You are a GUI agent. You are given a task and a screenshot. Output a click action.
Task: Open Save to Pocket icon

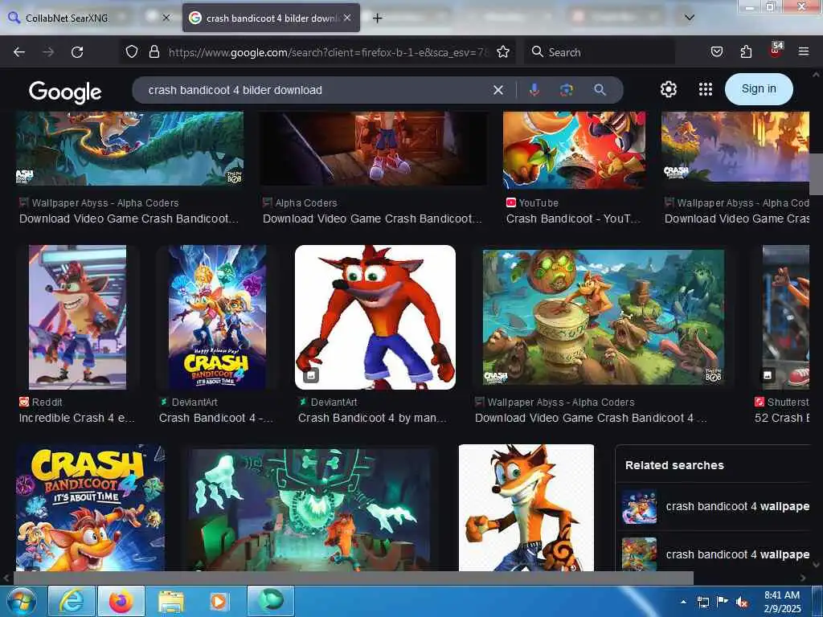(716, 51)
